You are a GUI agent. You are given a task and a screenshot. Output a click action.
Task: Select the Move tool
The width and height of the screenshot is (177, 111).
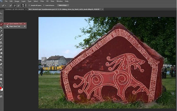[x=1, y=14]
